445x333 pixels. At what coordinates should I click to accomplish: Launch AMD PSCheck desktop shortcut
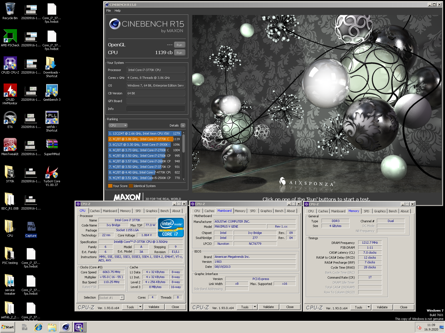click(10, 38)
